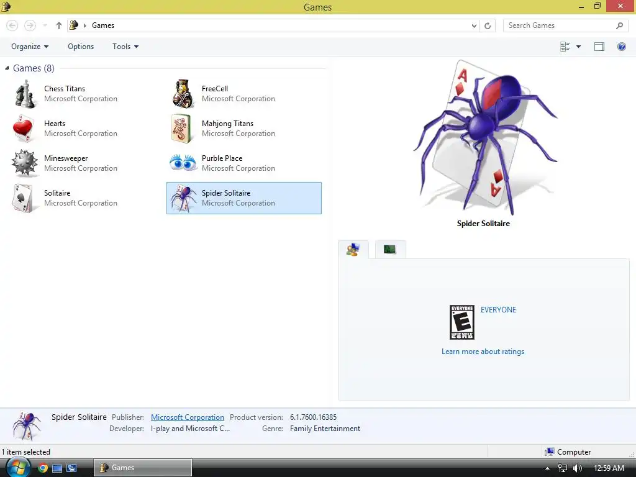The image size is (636, 477).
Task: Activate the Games taskbar button
Action: [x=143, y=468]
